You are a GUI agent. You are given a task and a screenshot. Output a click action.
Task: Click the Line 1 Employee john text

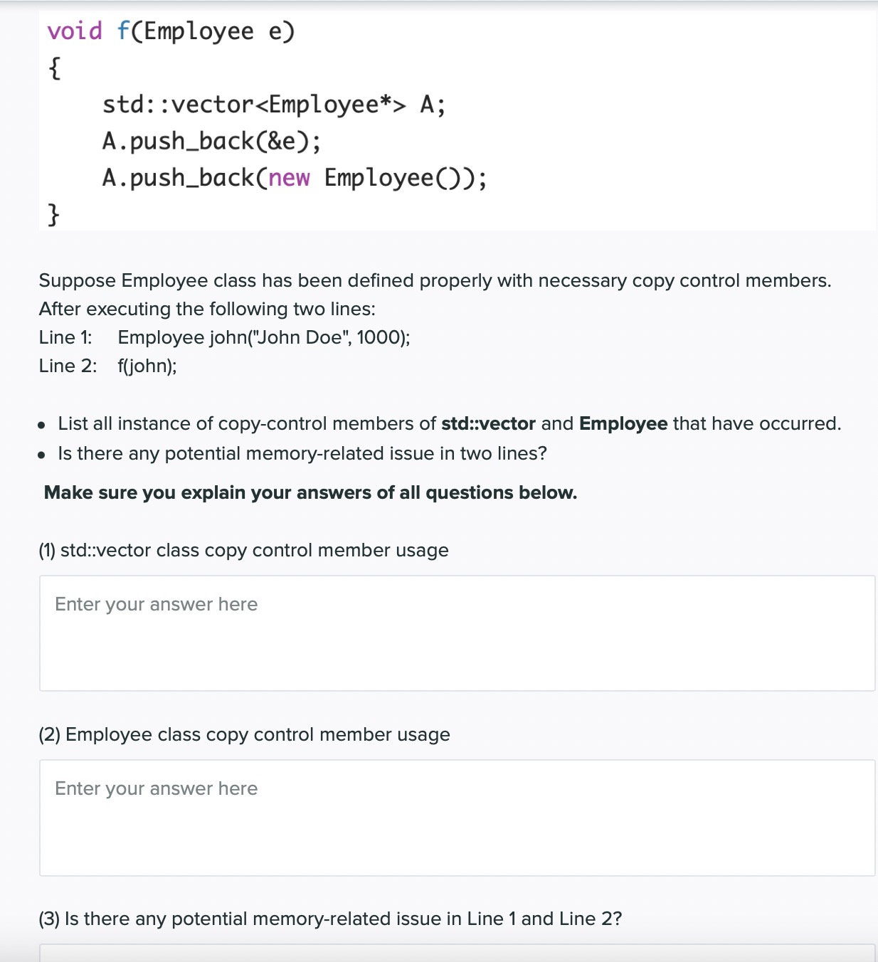[225, 337]
